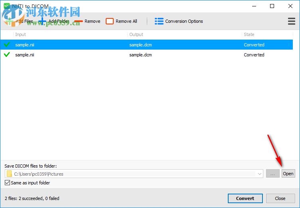The height and width of the screenshot is (208, 300).
Task: Click green checkmark of second row
Action: pyautogui.click(x=7, y=54)
